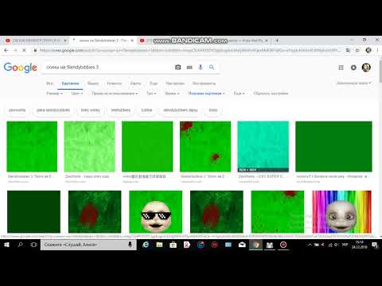The height and width of the screenshot is (286, 382).
Task: Select the Все search tab
Action: (x=49, y=83)
